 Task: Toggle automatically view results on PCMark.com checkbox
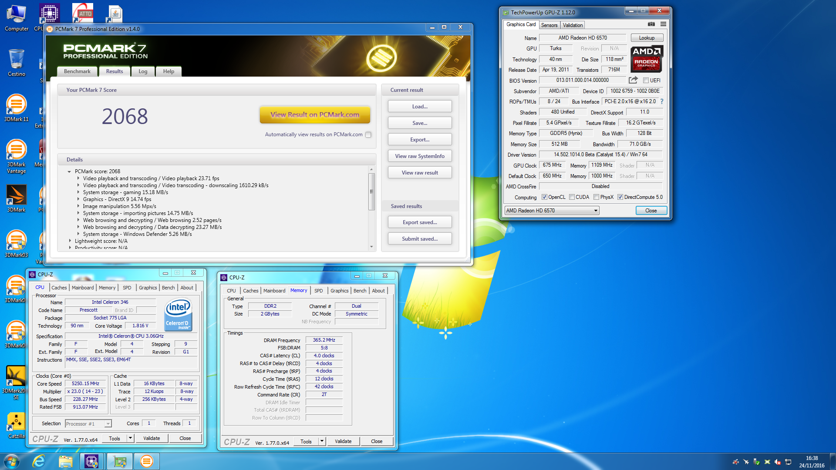click(368, 135)
